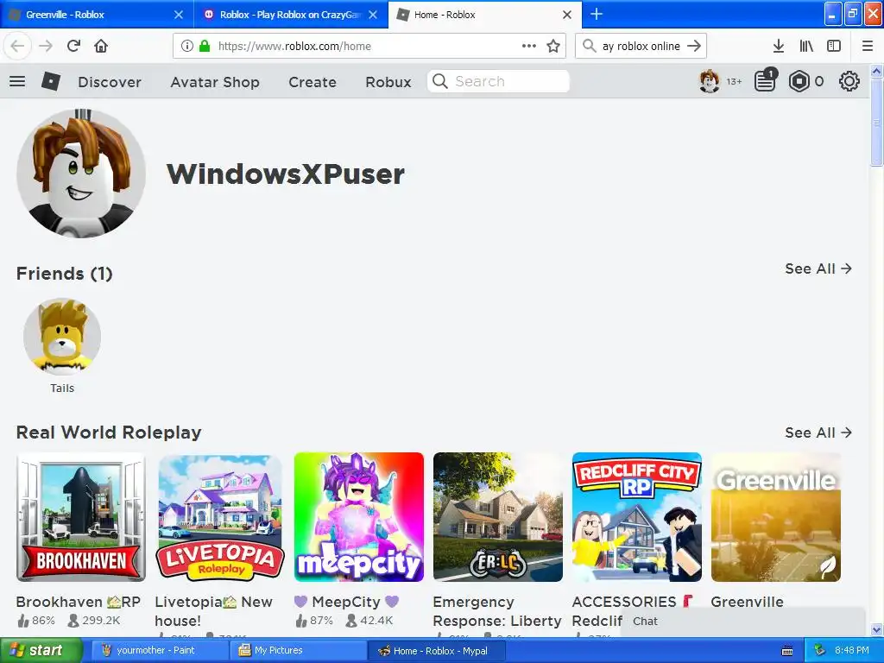This screenshot has height=663, width=884.
Task: Open the MeepCity game thumbnail
Action: click(358, 517)
